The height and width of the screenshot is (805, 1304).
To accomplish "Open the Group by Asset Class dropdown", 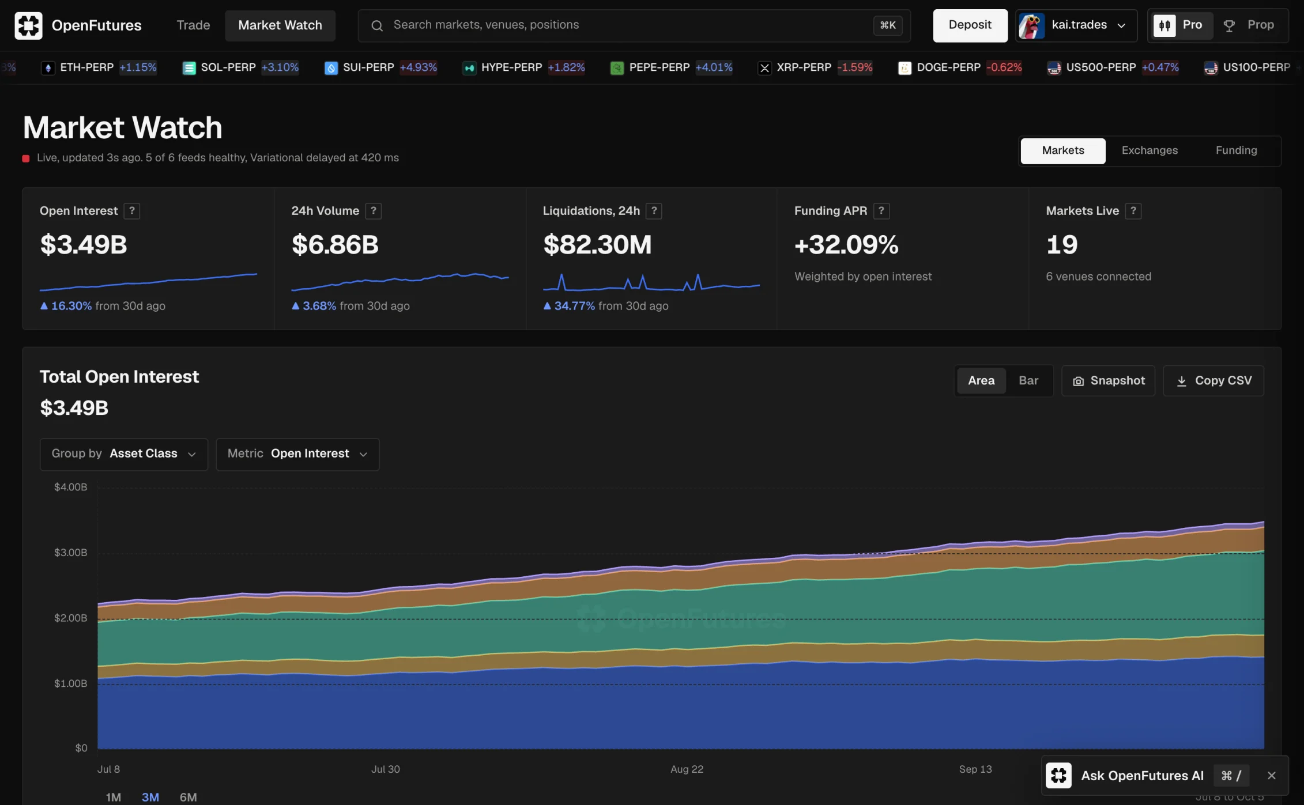I will (124, 454).
